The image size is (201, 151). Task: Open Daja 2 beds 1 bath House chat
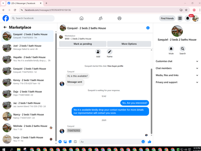pos(27,93)
